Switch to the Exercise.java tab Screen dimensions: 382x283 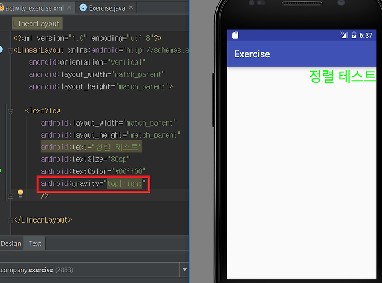[107, 8]
